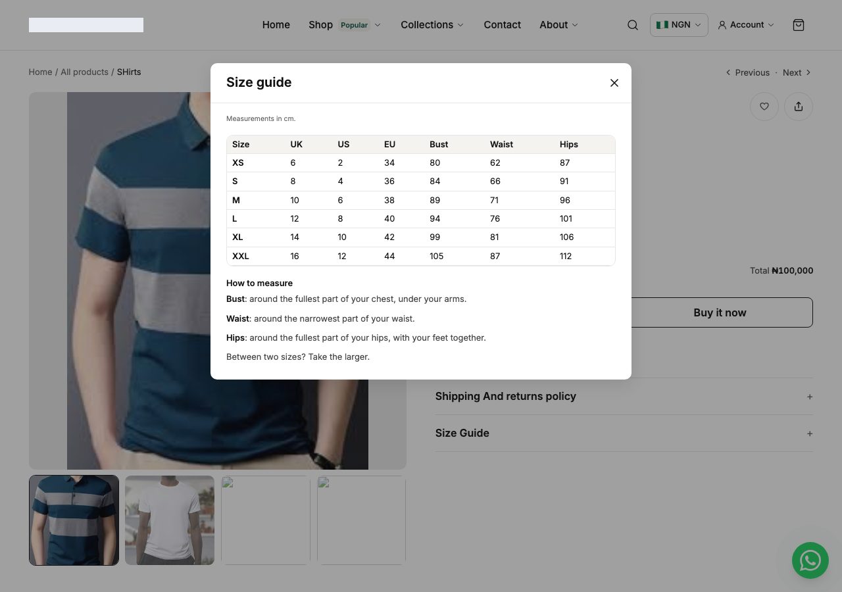842x592 pixels.
Task: Click Home in the breadcrumb
Action: pos(40,72)
